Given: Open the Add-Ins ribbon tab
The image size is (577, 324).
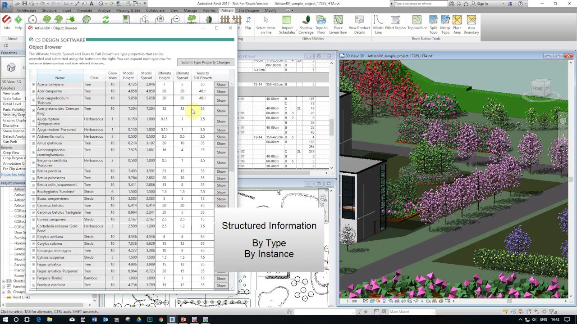Looking at the screenshot, I should (x=209, y=10).
